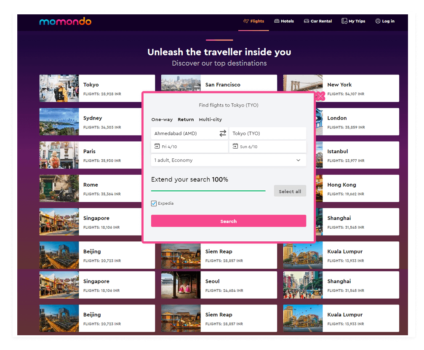Click 'Extend your search 100%' text
The width and height of the screenshot is (424, 350).
(x=189, y=179)
